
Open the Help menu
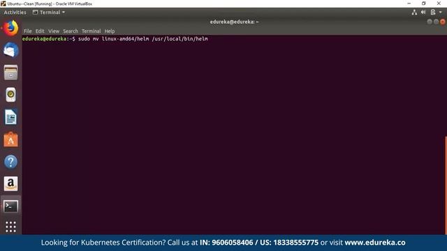110,31
